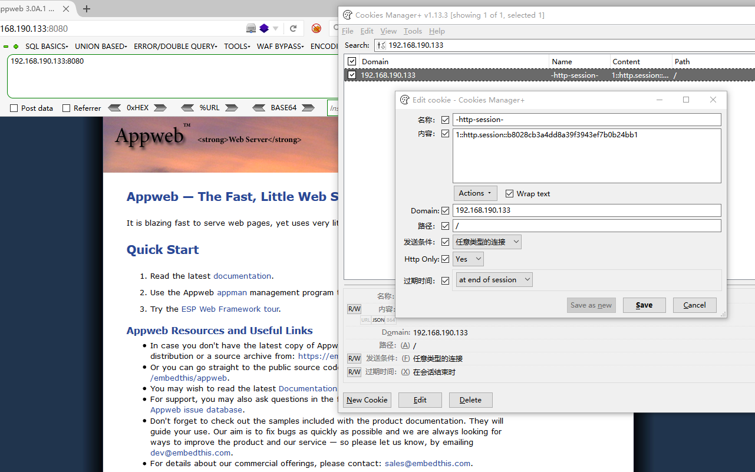This screenshot has width=755, height=472.
Task: Click the green plus icon in HackBar
Action: click(16, 47)
